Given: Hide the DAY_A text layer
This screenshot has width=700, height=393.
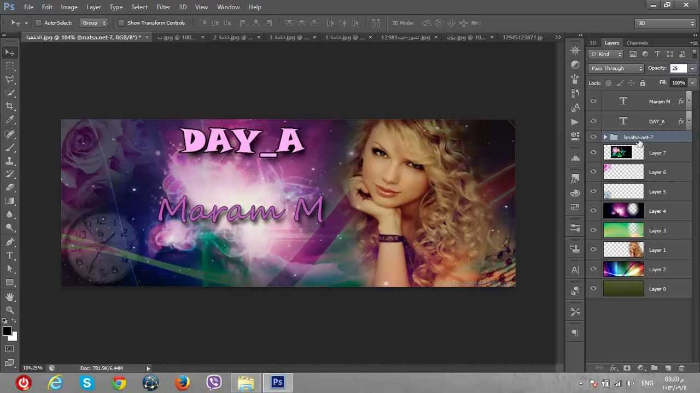Looking at the screenshot, I should pyautogui.click(x=593, y=121).
